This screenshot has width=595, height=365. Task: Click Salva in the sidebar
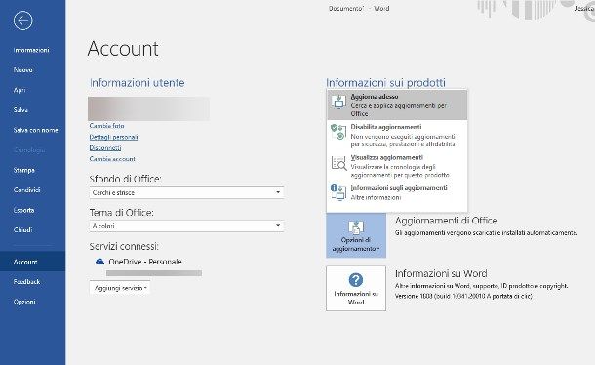[20, 109]
